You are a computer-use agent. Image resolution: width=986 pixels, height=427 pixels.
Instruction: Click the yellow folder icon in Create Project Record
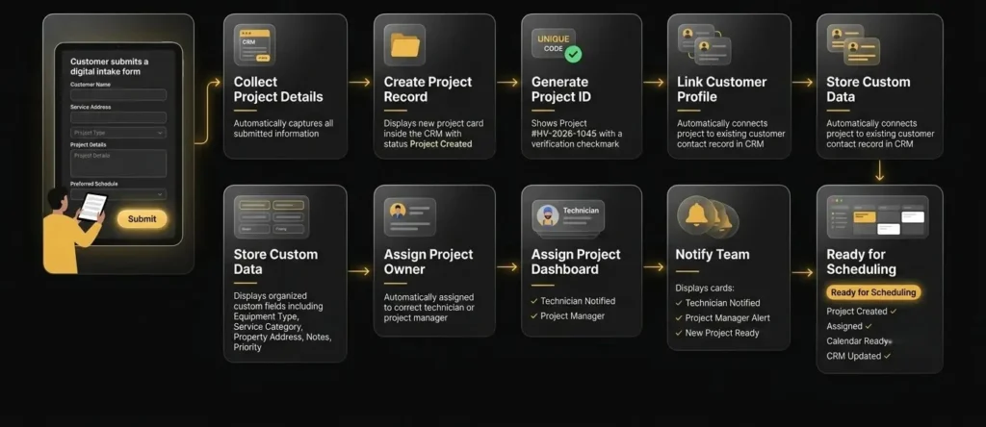click(x=404, y=45)
